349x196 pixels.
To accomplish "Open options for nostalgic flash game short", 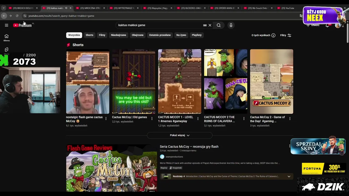I will [x=106, y=119].
